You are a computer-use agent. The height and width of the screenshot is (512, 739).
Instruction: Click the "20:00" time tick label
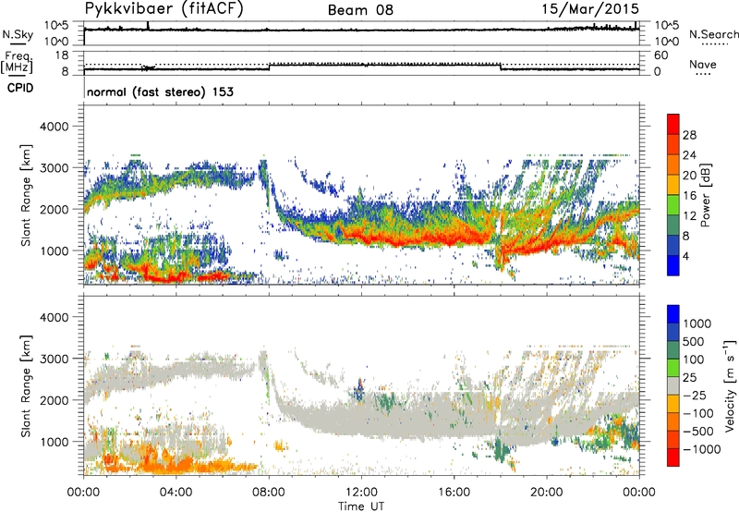[547, 493]
